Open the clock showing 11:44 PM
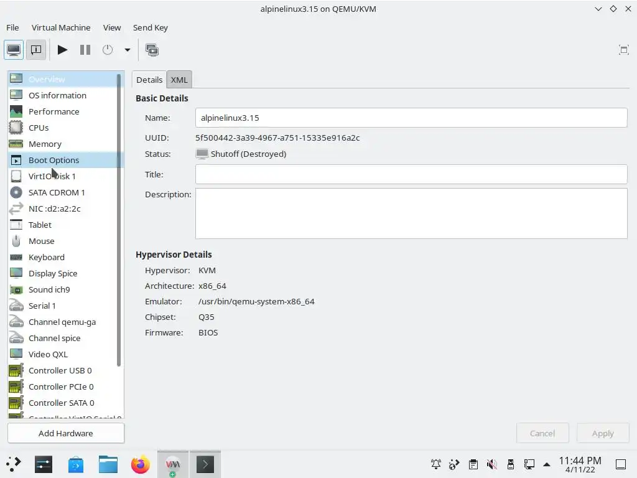Screen dimensions: 637x478 coord(580,464)
